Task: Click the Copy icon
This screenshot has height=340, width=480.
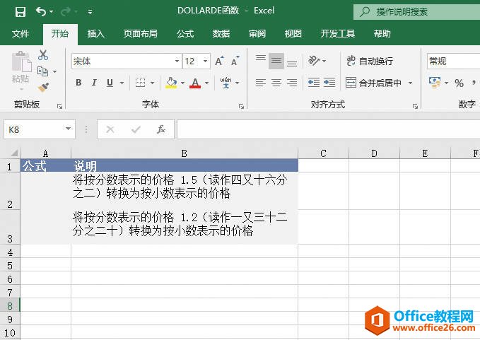Action: point(42,71)
